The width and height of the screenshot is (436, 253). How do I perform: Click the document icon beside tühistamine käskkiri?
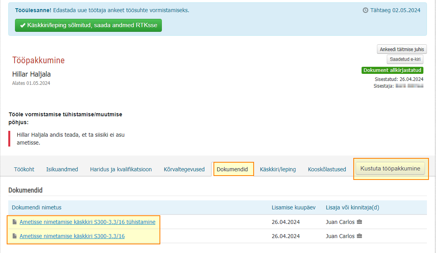pyautogui.click(x=15, y=222)
